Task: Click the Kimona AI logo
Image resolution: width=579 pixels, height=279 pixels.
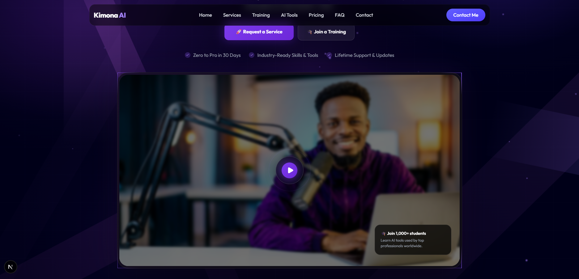Action: tap(109, 15)
